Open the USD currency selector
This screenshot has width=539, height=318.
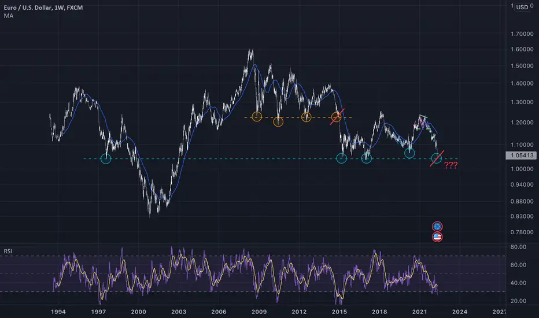click(x=522, y=7)
